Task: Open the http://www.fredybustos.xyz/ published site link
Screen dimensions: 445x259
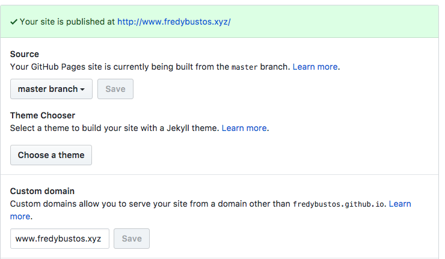Action: point(174,22)
